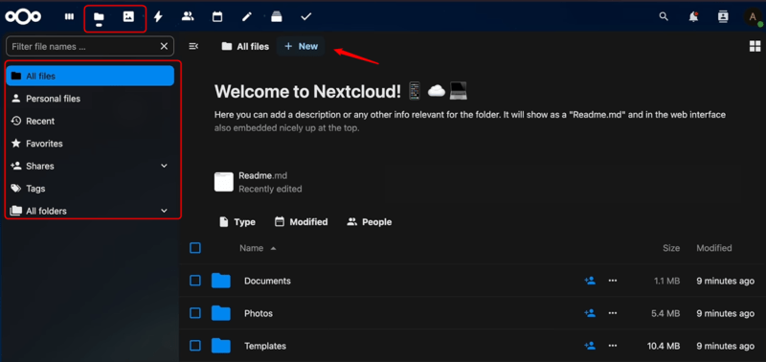Open actions menu for Photos
This screenshot has width=766, height=362.
(613, 313)
